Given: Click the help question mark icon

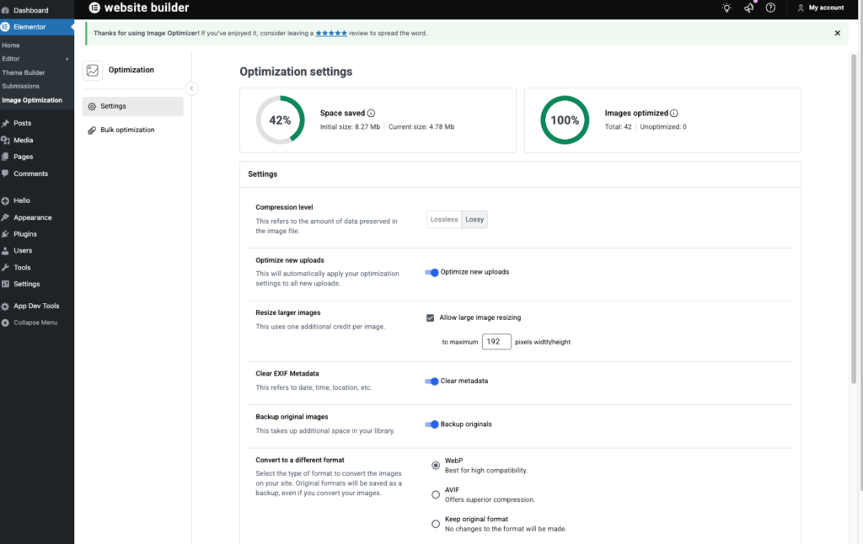Looking at the screenshot, I should tap(770, 8).
